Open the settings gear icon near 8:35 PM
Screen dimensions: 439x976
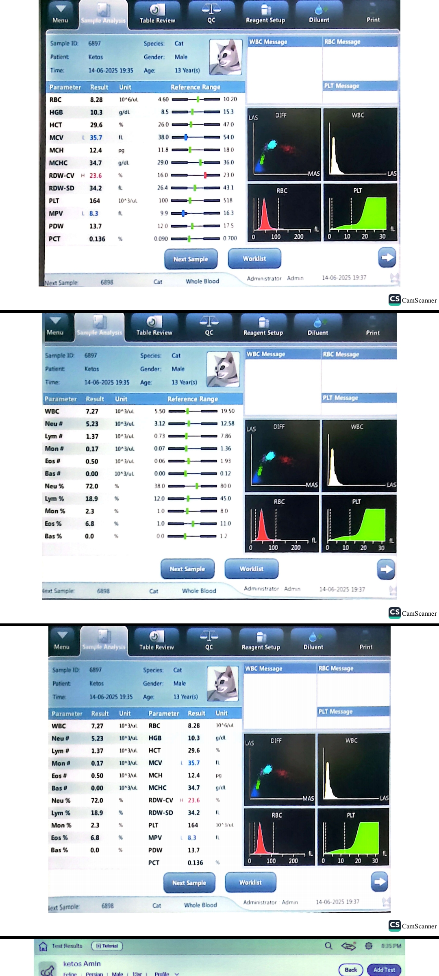(369, 946)
